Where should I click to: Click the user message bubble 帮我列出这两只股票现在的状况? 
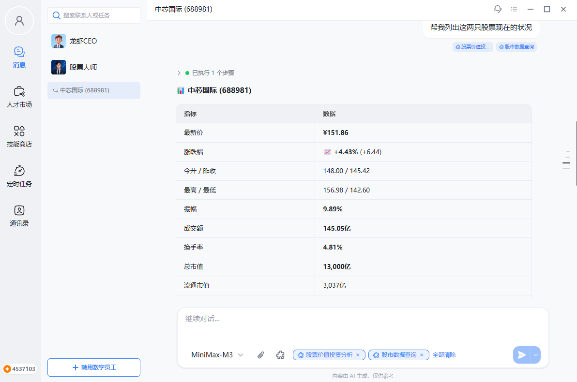481,28
